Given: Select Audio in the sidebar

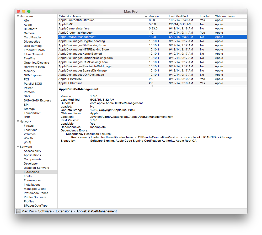Looking at the screenshot, I should (28, 25).
